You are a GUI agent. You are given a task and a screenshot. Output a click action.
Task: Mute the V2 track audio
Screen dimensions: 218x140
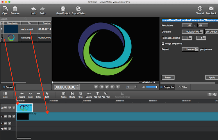[x=6, y=108]
